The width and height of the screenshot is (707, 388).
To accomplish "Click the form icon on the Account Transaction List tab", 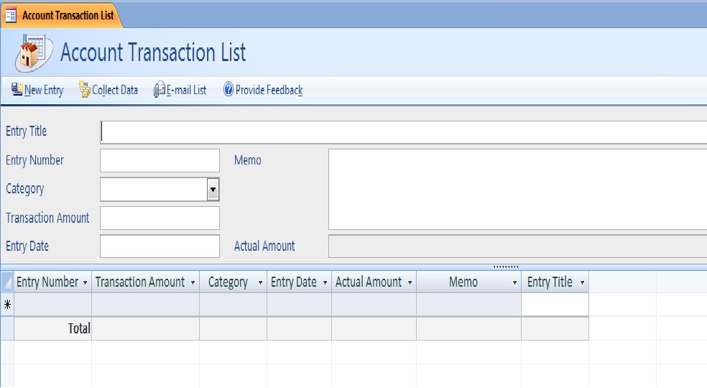I will [11, 15].
